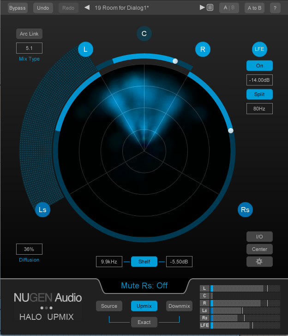Click the 80Hz LFE crossover field
Viewport: 288px width, 336px height.
(259, 109)
